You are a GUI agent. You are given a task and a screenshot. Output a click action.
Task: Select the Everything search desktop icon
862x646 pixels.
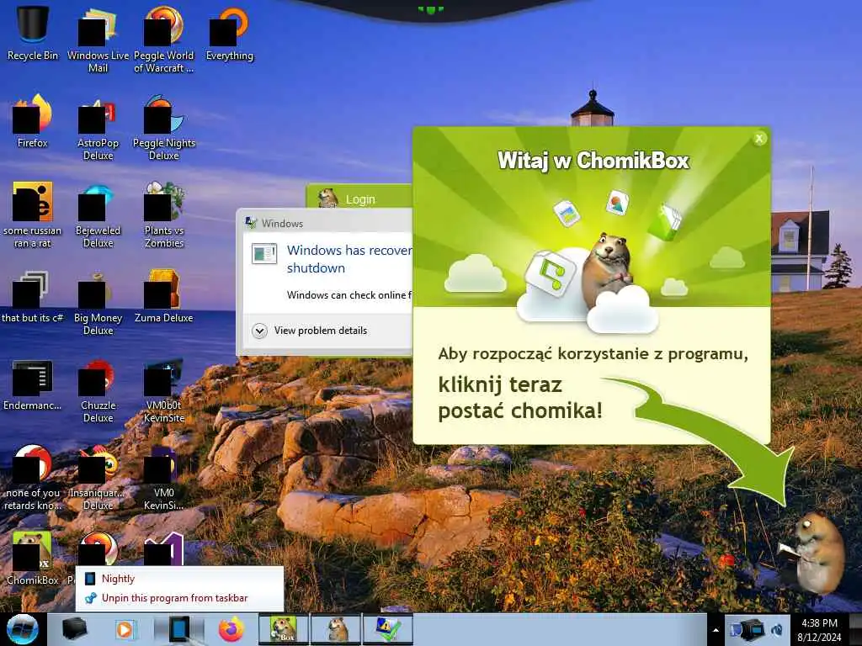[x=229, y=34]
